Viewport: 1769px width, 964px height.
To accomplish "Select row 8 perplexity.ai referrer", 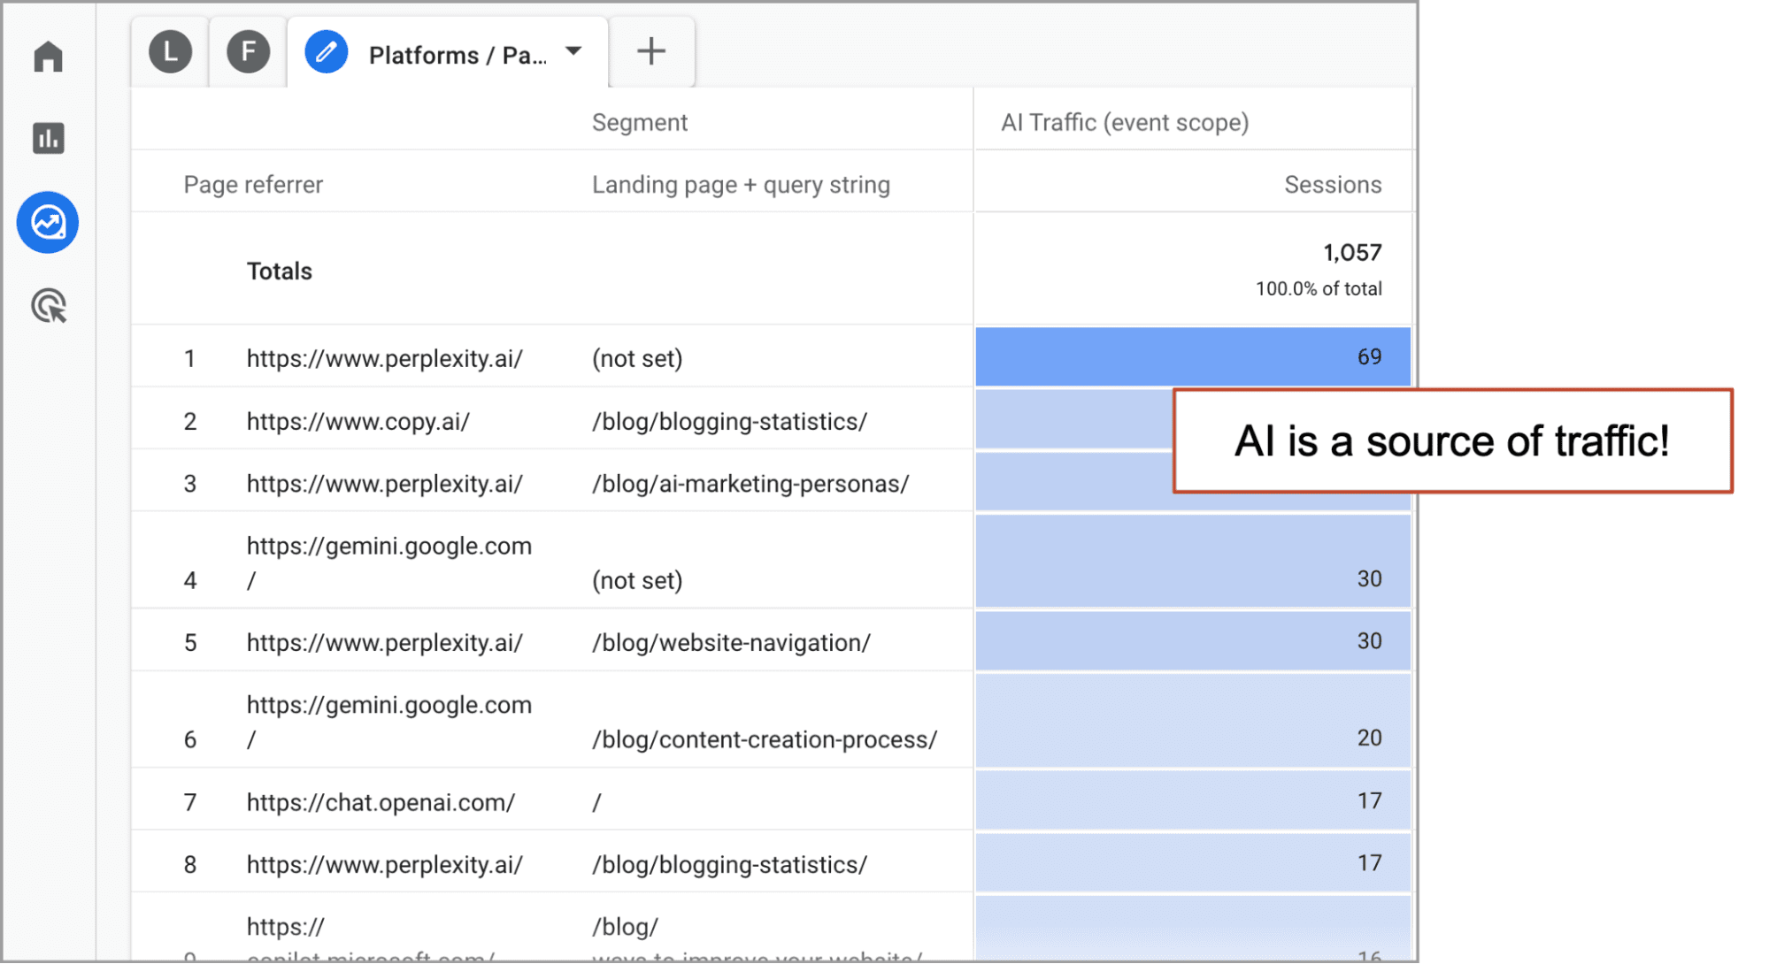I will click(384, 865).
